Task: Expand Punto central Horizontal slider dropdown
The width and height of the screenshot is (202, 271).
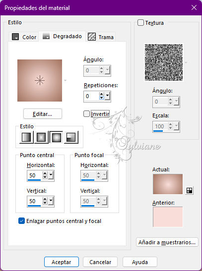Action: [x=51, y=175]
